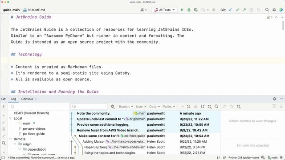Open the All Tests run configuration dropdown
The width and height of the screenshot is (285, 160).
(164, 10)
